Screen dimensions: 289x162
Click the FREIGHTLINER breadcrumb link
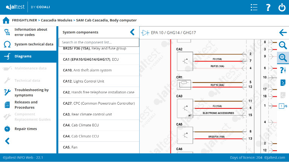[24, 20]
